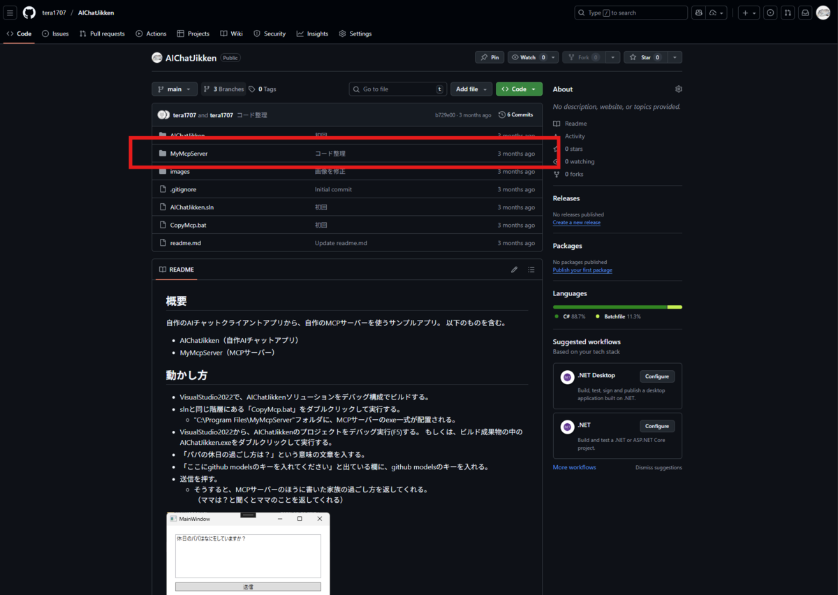The image size is (838, 595).
Task: Click the AIChatJikken.sln file icon
Action: point(163,207)
